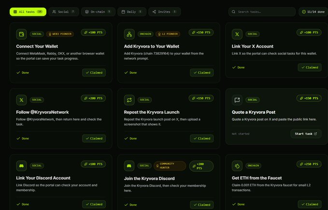Filter by the Invites tab
The image size is (328, 210).
coord(164,12)
